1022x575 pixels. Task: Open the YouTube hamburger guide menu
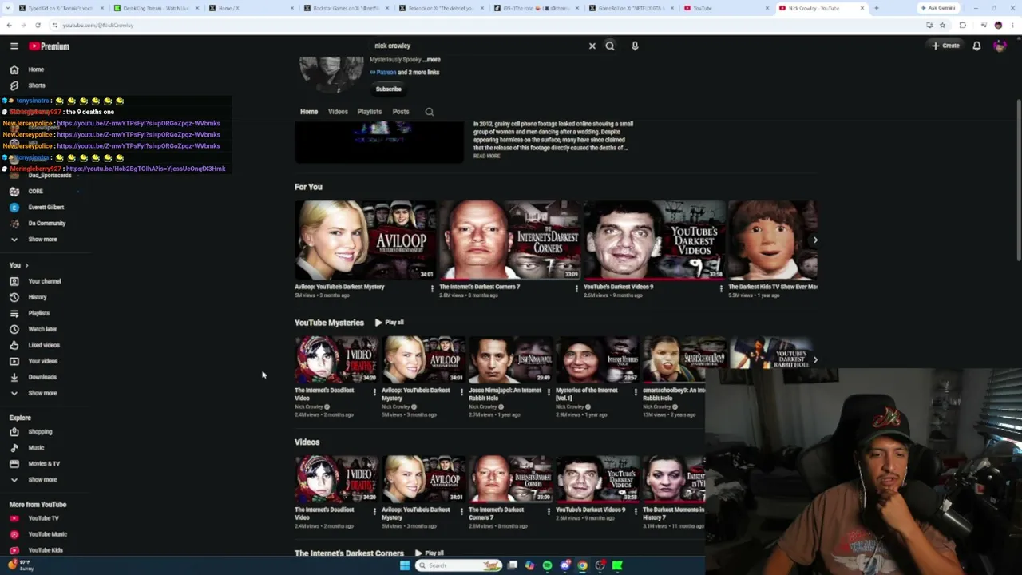(14, 46)
